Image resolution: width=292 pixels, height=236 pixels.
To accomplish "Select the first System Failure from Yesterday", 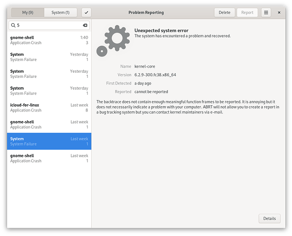I will (x=49, y=57).
